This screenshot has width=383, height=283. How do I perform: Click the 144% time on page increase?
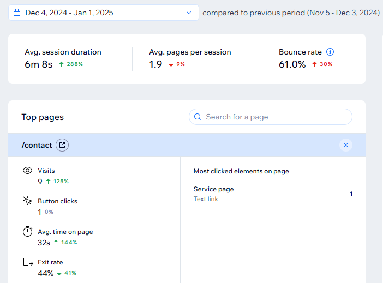[65, 243]
